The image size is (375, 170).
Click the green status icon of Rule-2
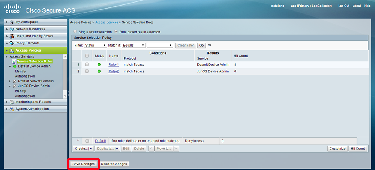99,71
